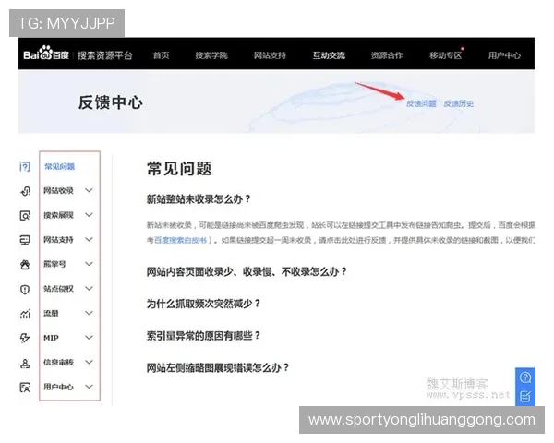Open 移动专区 in top navigation
This screenshot has height=443, width=554.
(x=446, y=55)
